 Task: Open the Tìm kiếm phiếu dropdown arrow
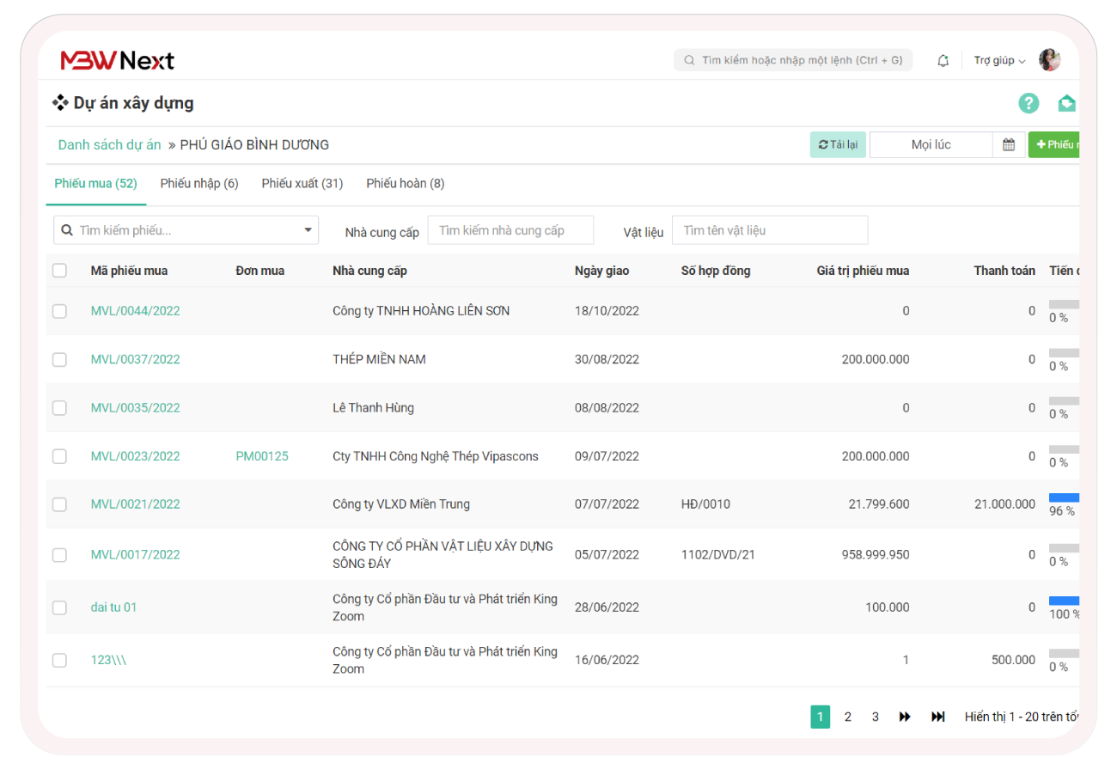308,230
